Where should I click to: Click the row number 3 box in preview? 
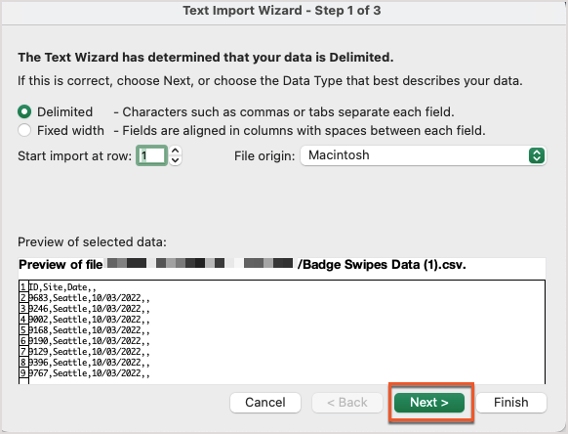pyautogui.click(x=23, y=309)
